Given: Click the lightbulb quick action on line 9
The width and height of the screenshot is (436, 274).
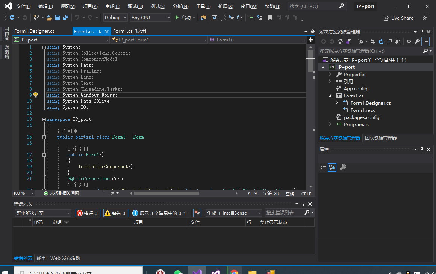Looking at the screenshot, I should (36, 95).
